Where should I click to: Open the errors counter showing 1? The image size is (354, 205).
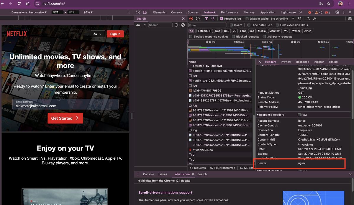[311, 12]
